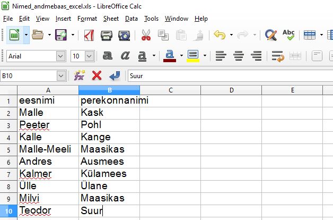Open the Data menu
The width and height of the screenshot is (333, 220).
[132, 19]
